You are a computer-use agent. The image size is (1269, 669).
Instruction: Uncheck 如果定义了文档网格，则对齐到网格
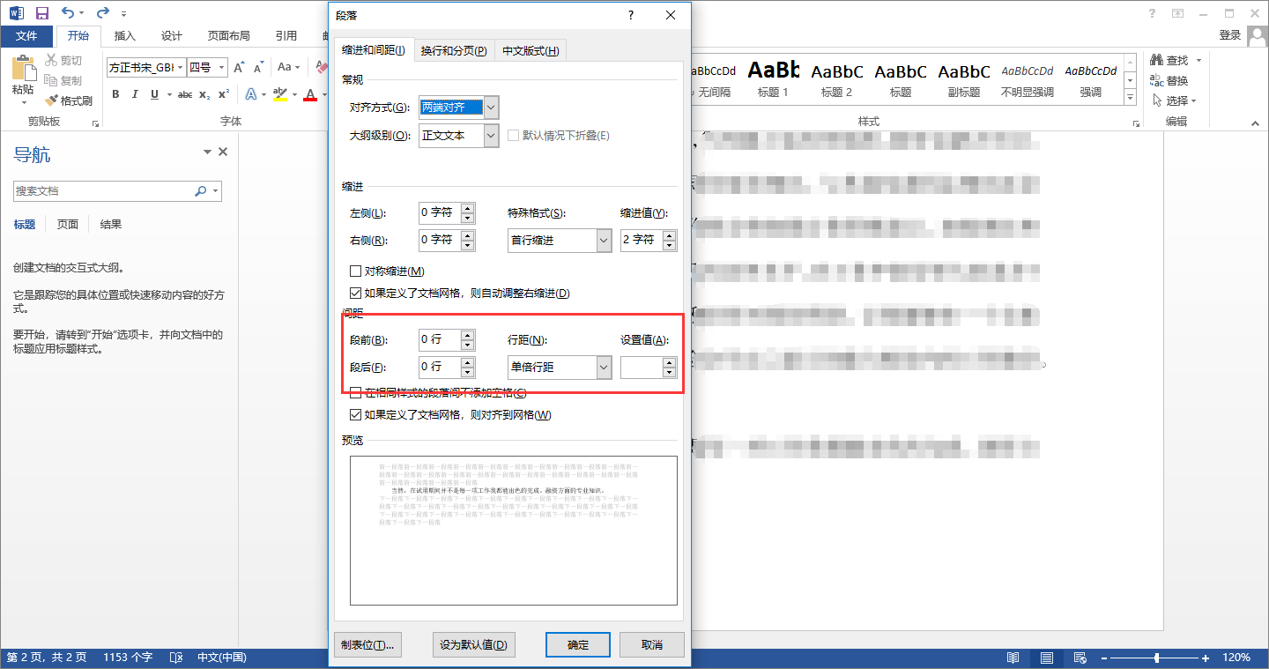point(356,415)
